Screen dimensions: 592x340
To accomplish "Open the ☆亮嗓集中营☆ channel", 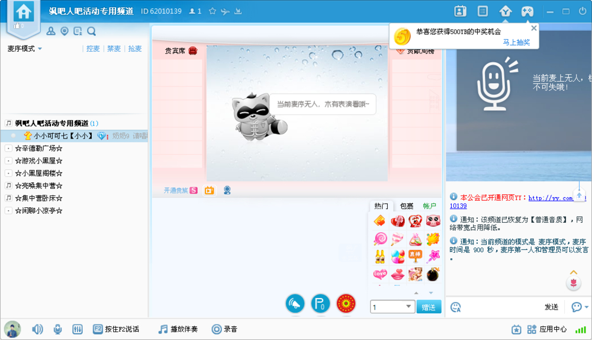I will point(38,186).
